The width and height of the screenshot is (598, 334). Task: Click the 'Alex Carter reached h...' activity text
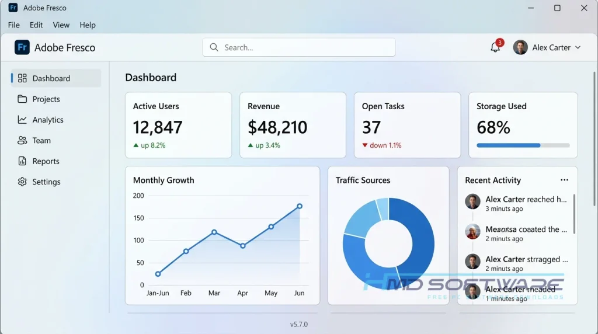[x=526, y=200]
